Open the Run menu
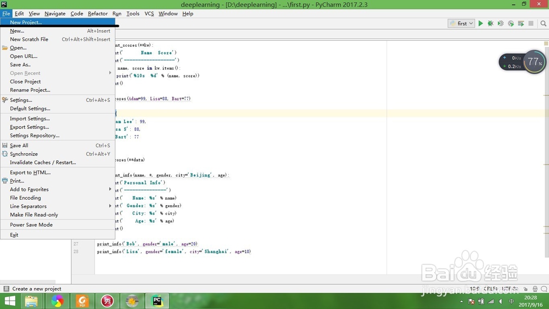Screen dimensions: 549x309 (x=117, y=13)
